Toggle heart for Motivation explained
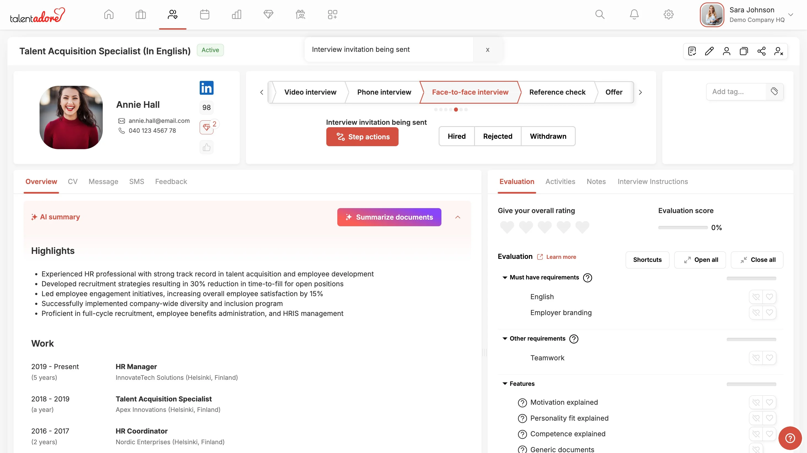Screen dimensions: 807x453 (x=769, y=402)
